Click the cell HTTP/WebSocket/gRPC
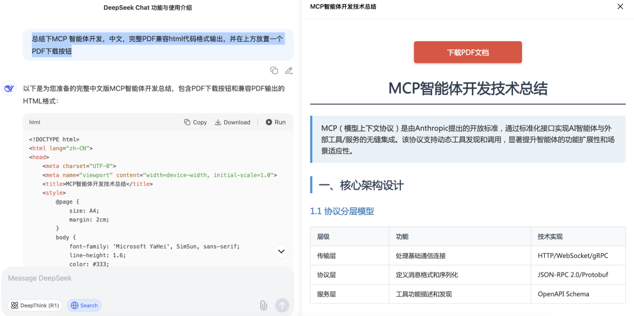Viewport: 634px width, 316px height. click(573, 256)
